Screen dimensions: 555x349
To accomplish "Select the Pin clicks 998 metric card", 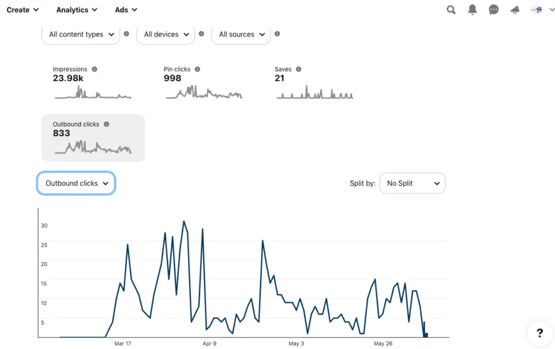I will pyautogui.click(x=204, y=83).
